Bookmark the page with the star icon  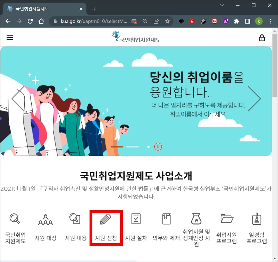click(x=168, y=21)
